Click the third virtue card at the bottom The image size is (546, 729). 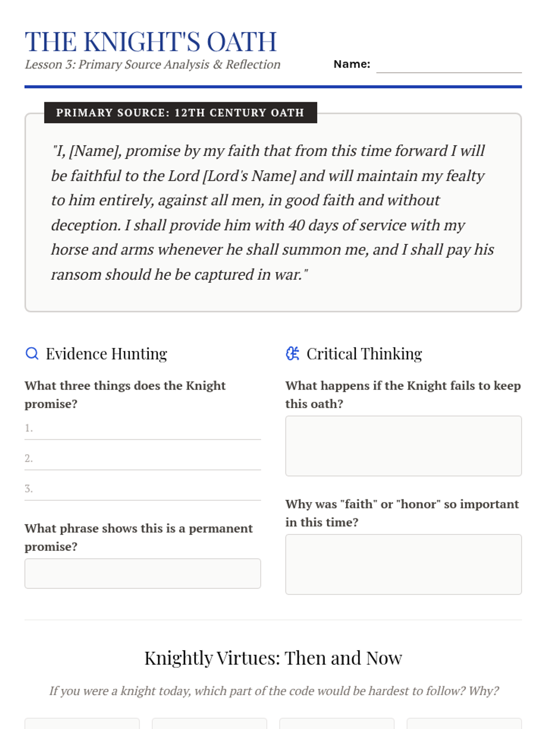pyautogui.click(x=337, y=724)
